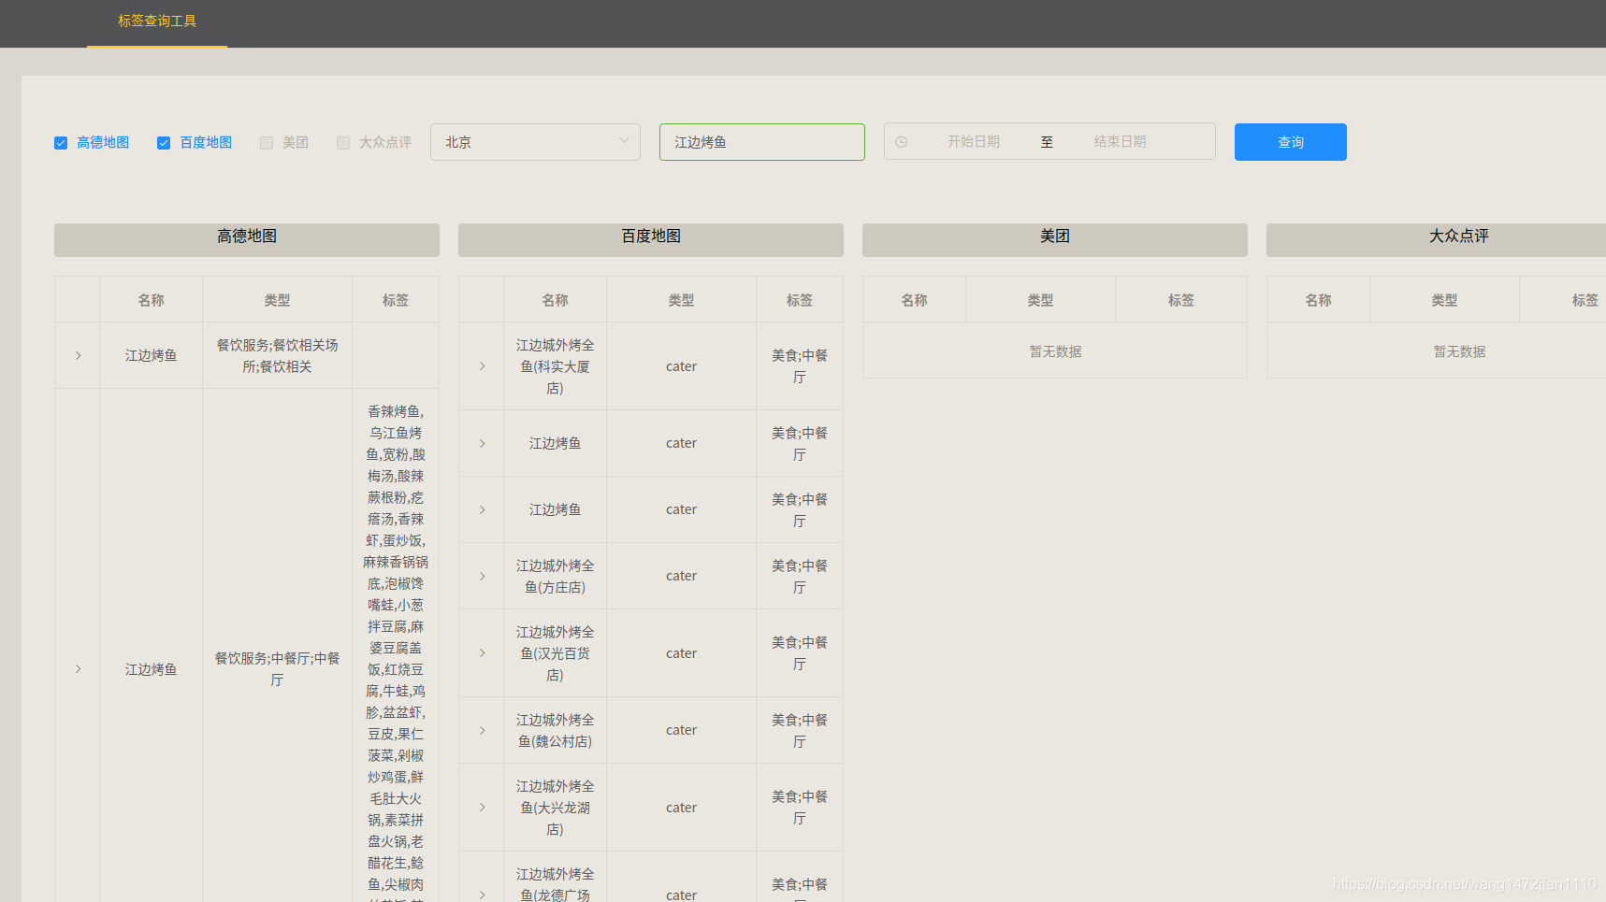Image resolution: width=1606 pixels, height=902 pixels.
Task: Set the 结束日期 end date field
Action: (1120, 141)
